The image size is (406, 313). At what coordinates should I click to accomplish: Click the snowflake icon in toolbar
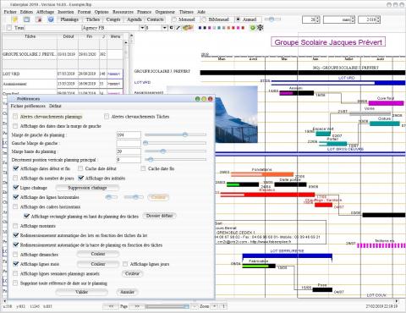point(260,28)
